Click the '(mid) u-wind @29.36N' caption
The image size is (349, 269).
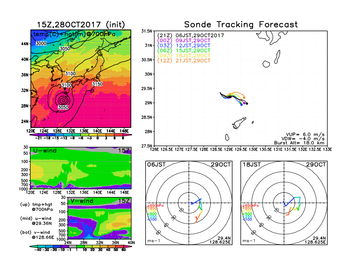[x=36, y=221]
